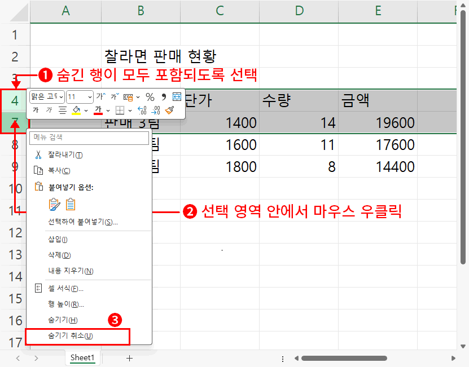Select column A header
Screen dimensions: 469x367
pos(66,11)
